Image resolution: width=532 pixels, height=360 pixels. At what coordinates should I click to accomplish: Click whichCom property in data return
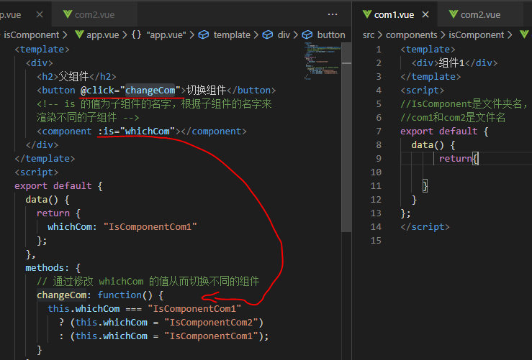70,227
